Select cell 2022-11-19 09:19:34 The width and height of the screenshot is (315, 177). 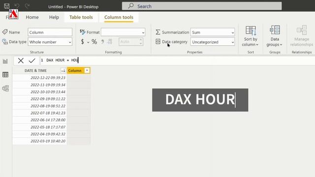coord(39,85)
